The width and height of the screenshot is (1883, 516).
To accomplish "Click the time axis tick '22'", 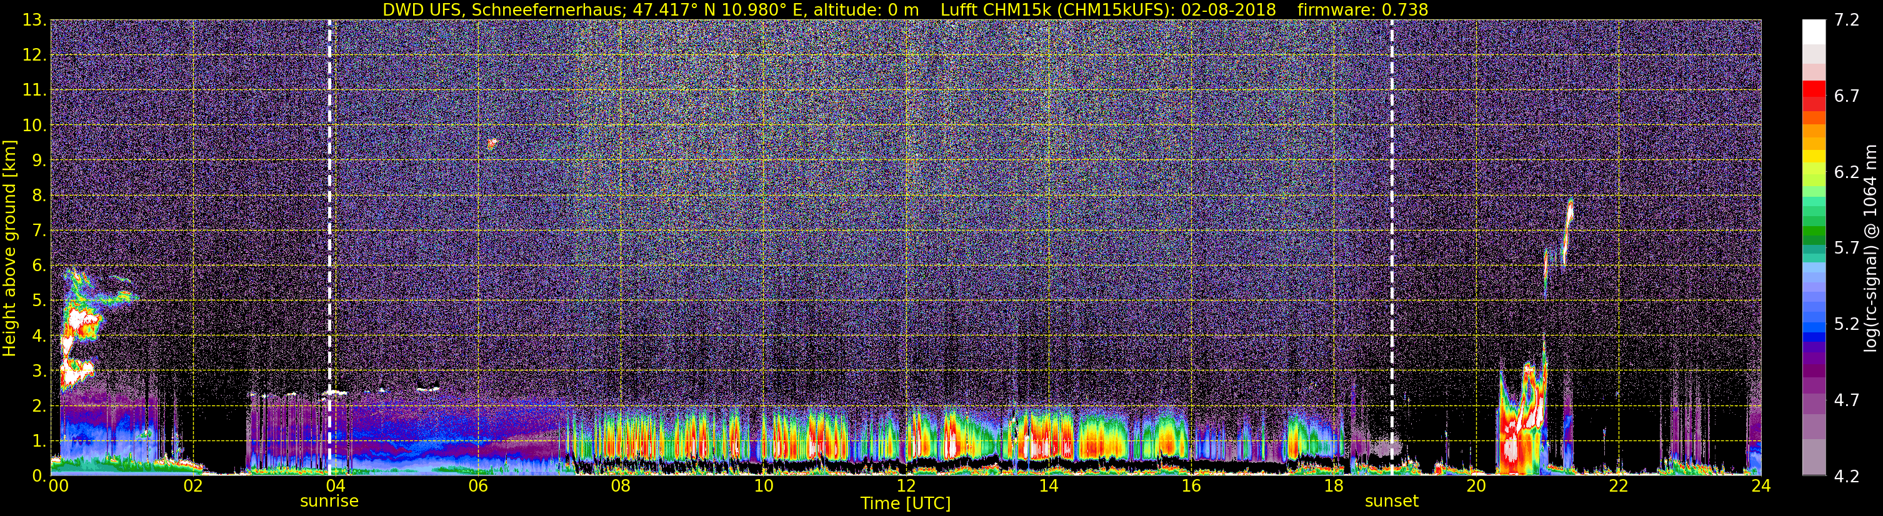I will point(1619,486).
